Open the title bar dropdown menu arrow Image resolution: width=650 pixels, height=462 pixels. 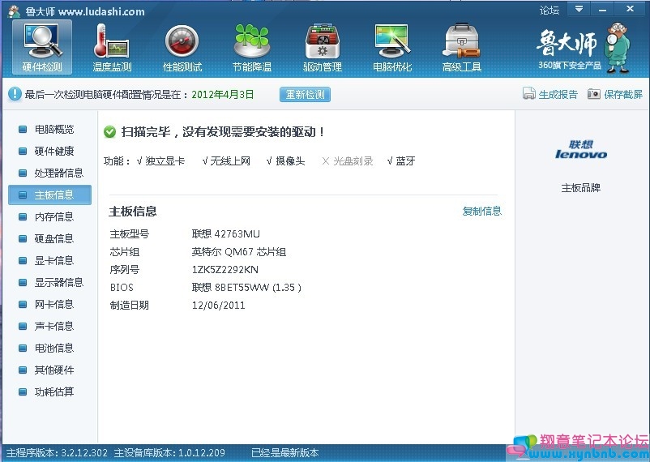[x=579, y=9]
